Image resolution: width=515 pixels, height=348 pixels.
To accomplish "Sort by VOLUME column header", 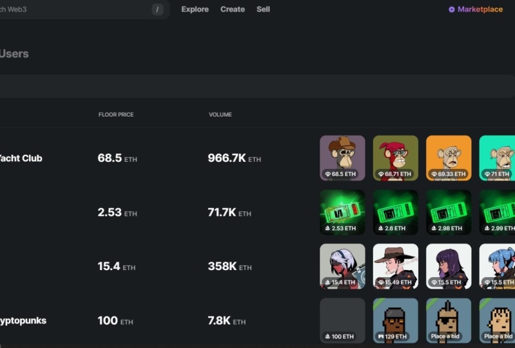I will (220, 115).
